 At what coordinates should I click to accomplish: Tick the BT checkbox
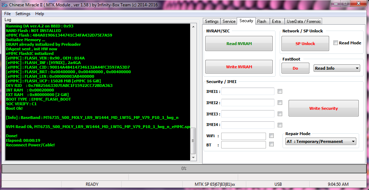point(271,144)
